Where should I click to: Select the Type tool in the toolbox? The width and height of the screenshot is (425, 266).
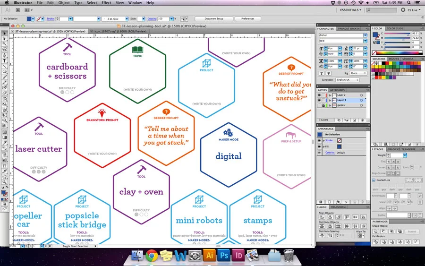click(x=4, y=61)
